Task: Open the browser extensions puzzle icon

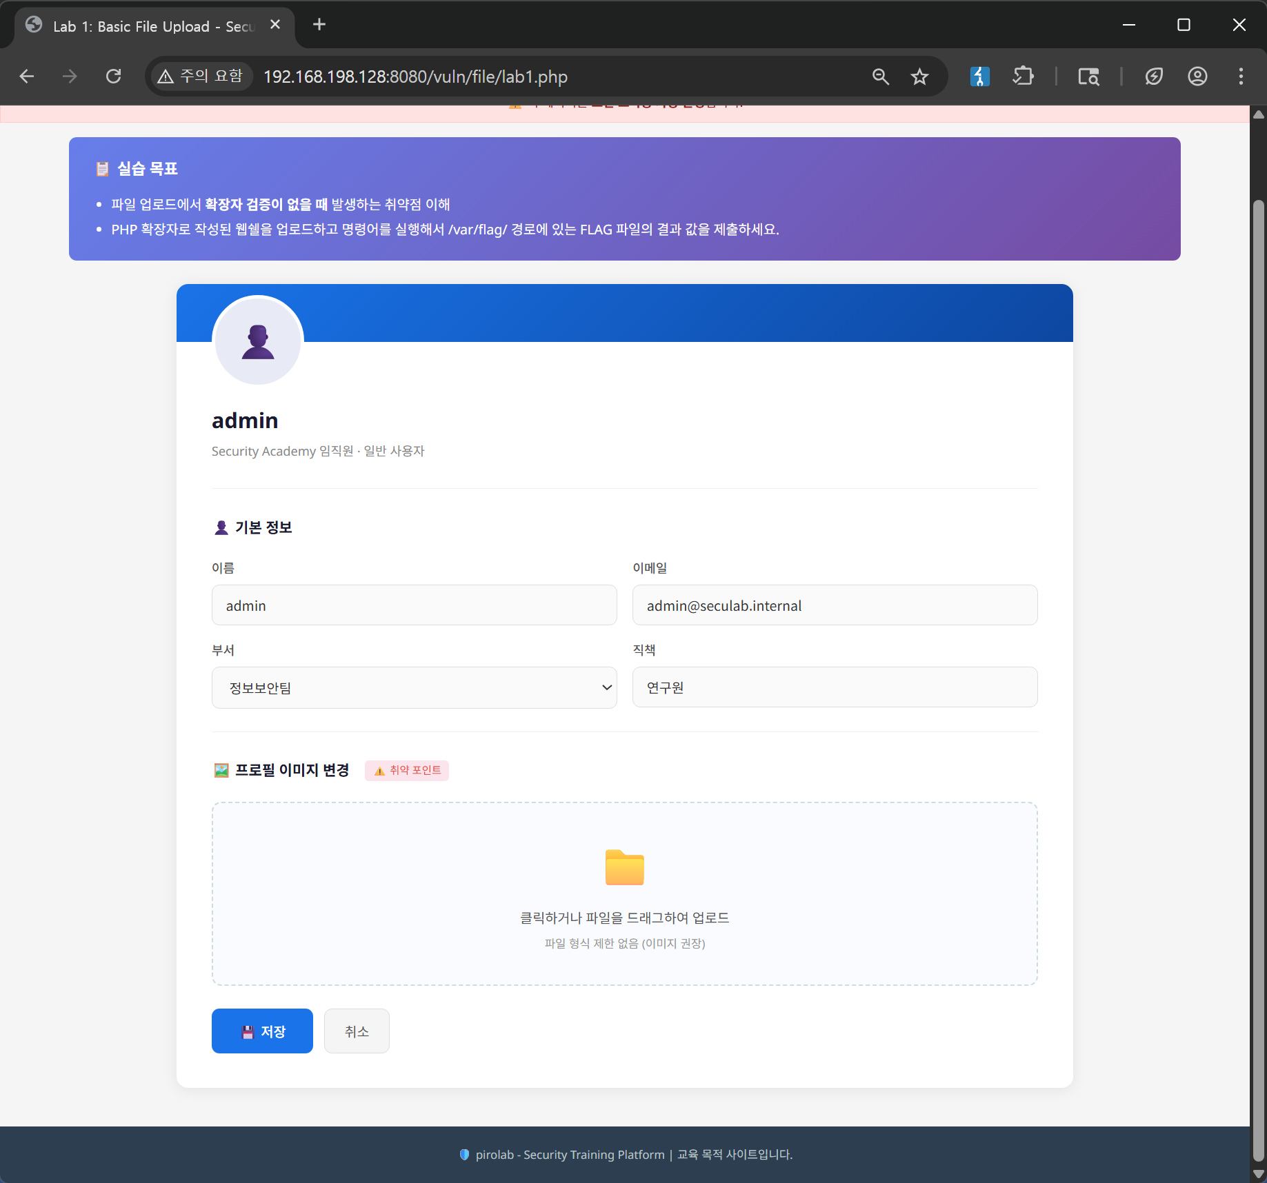Action: click(1023, 77)
